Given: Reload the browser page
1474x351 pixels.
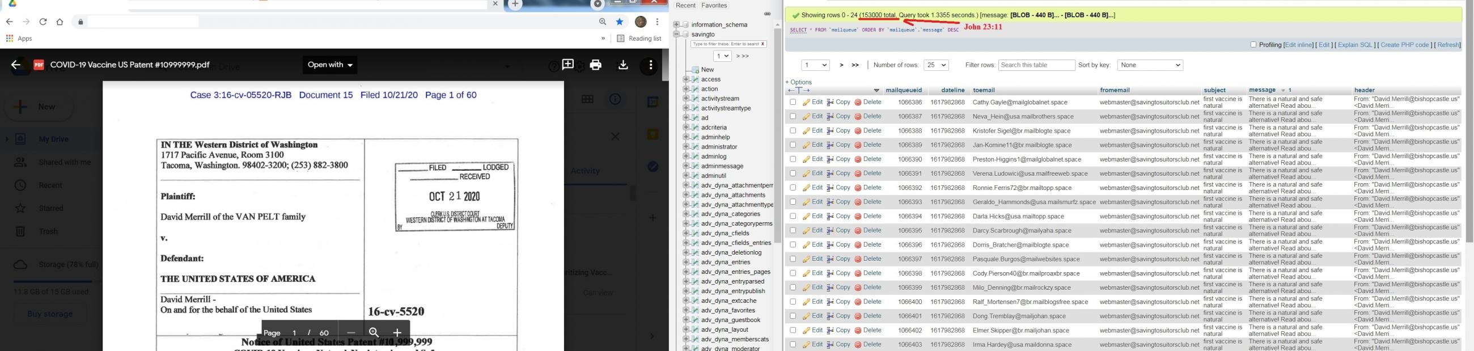Looking at the screenshot, I should (43, 22).
